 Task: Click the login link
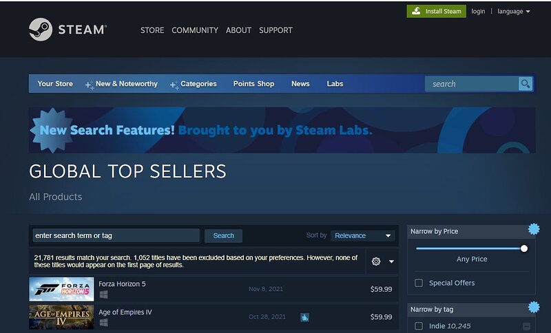[x=478, y=11]
